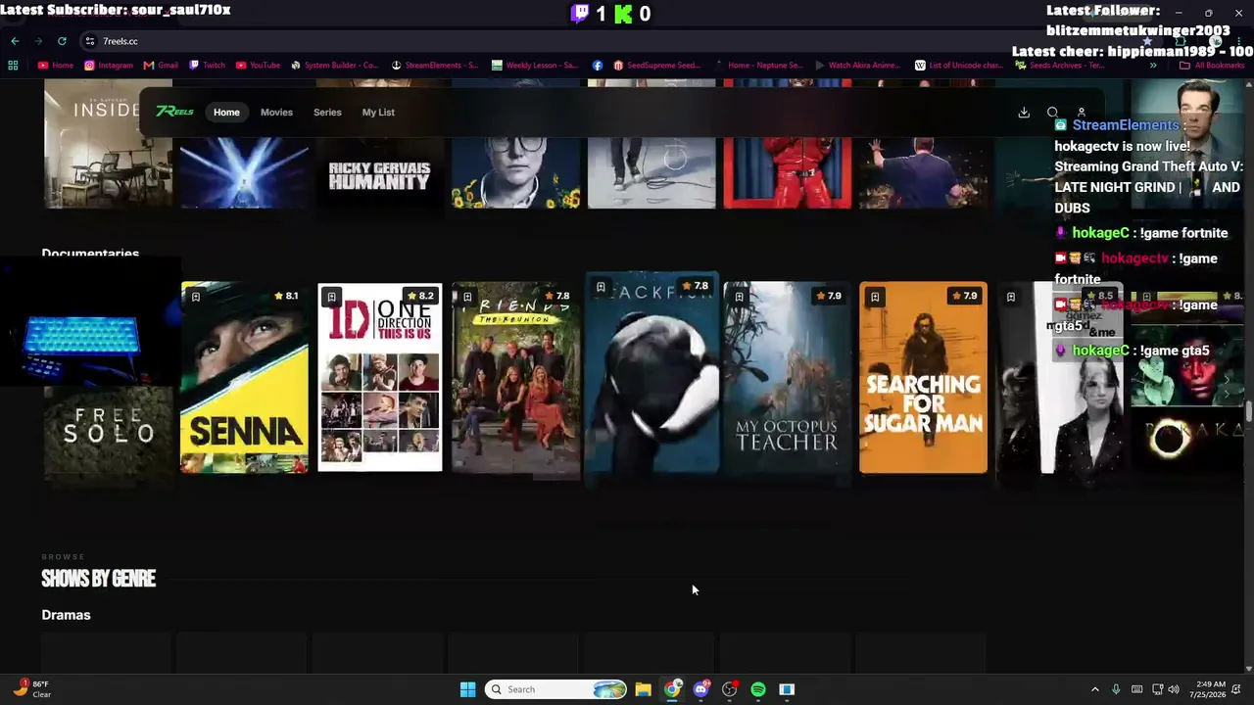Open the My List tab
The image size is (1254, 705).
tap(378, 113)
